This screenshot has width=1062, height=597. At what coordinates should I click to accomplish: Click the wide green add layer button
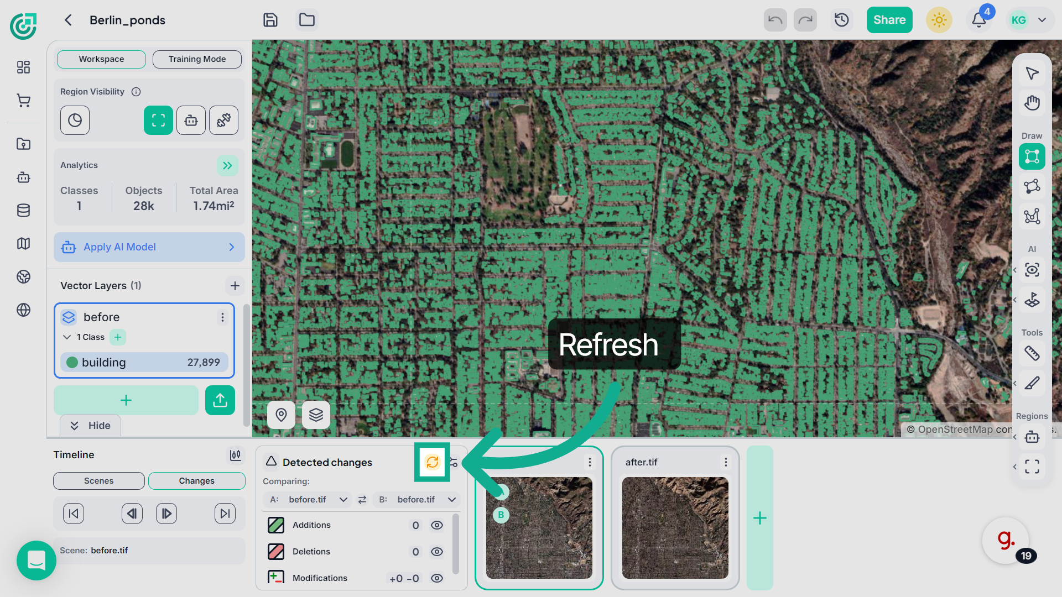click(x=126, y=400)
